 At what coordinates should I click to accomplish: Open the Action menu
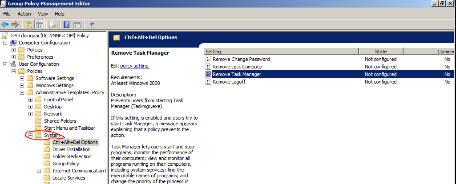click(24, 14)
